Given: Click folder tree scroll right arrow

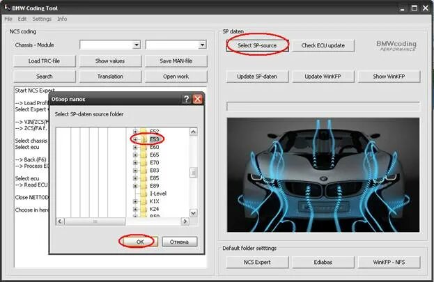Looking at the screenshot, I should pyautogui.click(x=185, y=221).
